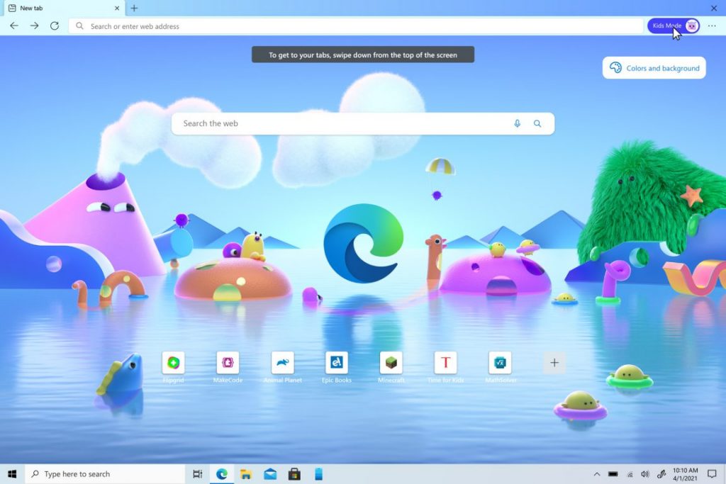
Task: Expand hidden icons in the system tray
Action: pyautogui.click(x=597, y=474)
